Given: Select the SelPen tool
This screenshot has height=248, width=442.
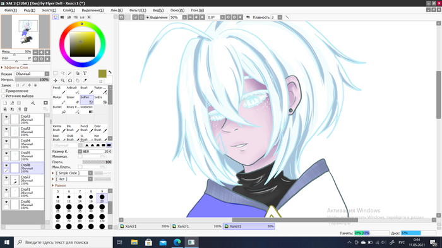Looking at the screenshot, I should (87, 99).
